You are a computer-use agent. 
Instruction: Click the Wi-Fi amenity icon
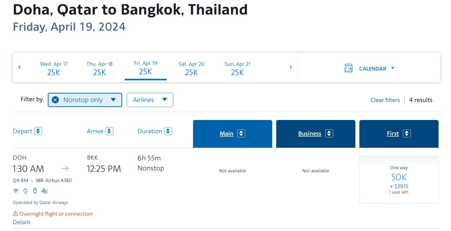16,191
